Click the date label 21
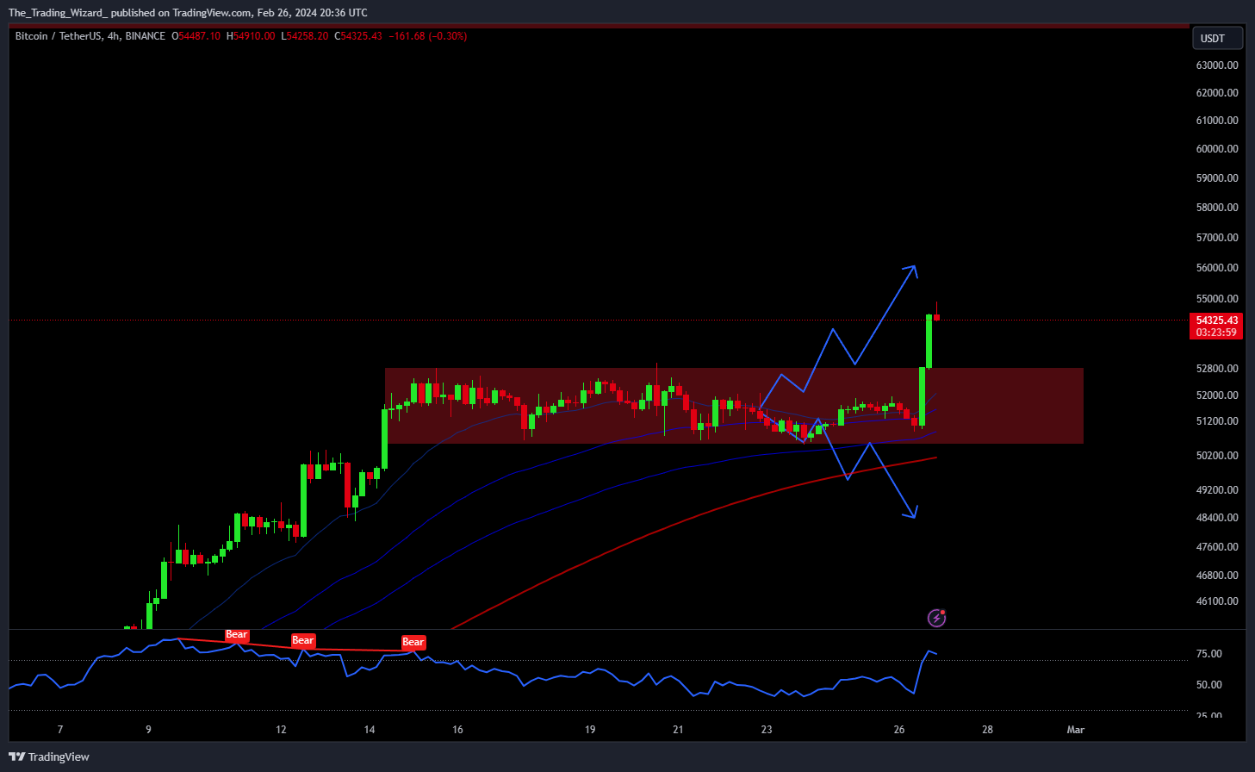 678,730
